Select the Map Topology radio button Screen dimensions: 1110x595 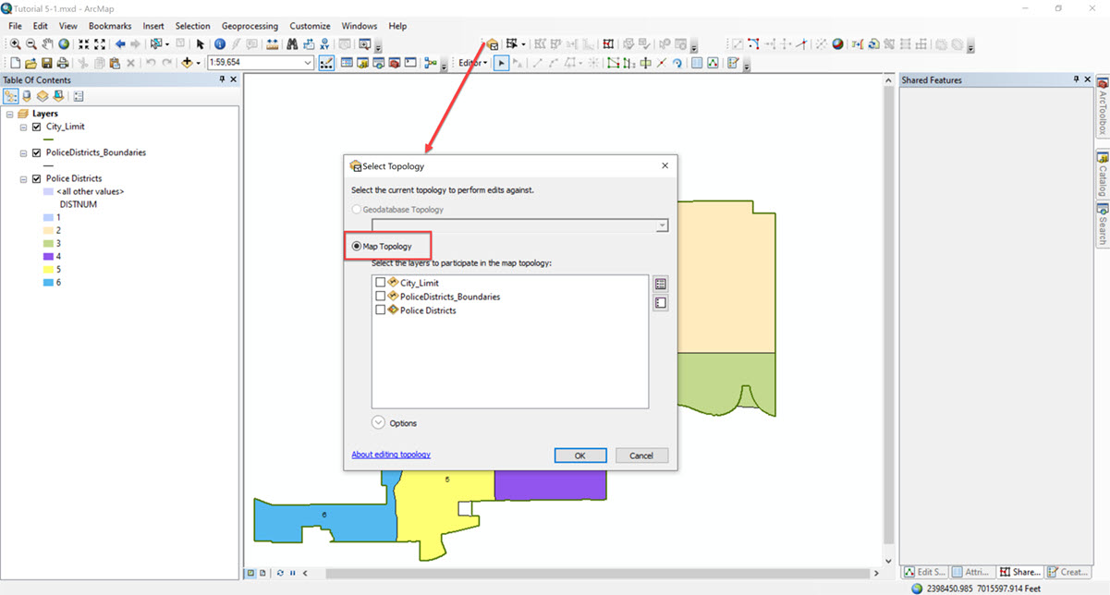(x=357, y=246)
